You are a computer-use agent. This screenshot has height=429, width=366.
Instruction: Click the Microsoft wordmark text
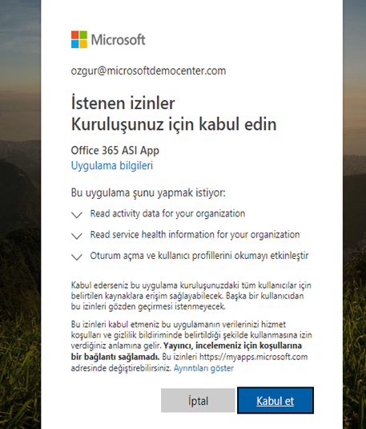click(x=118, y=39)
